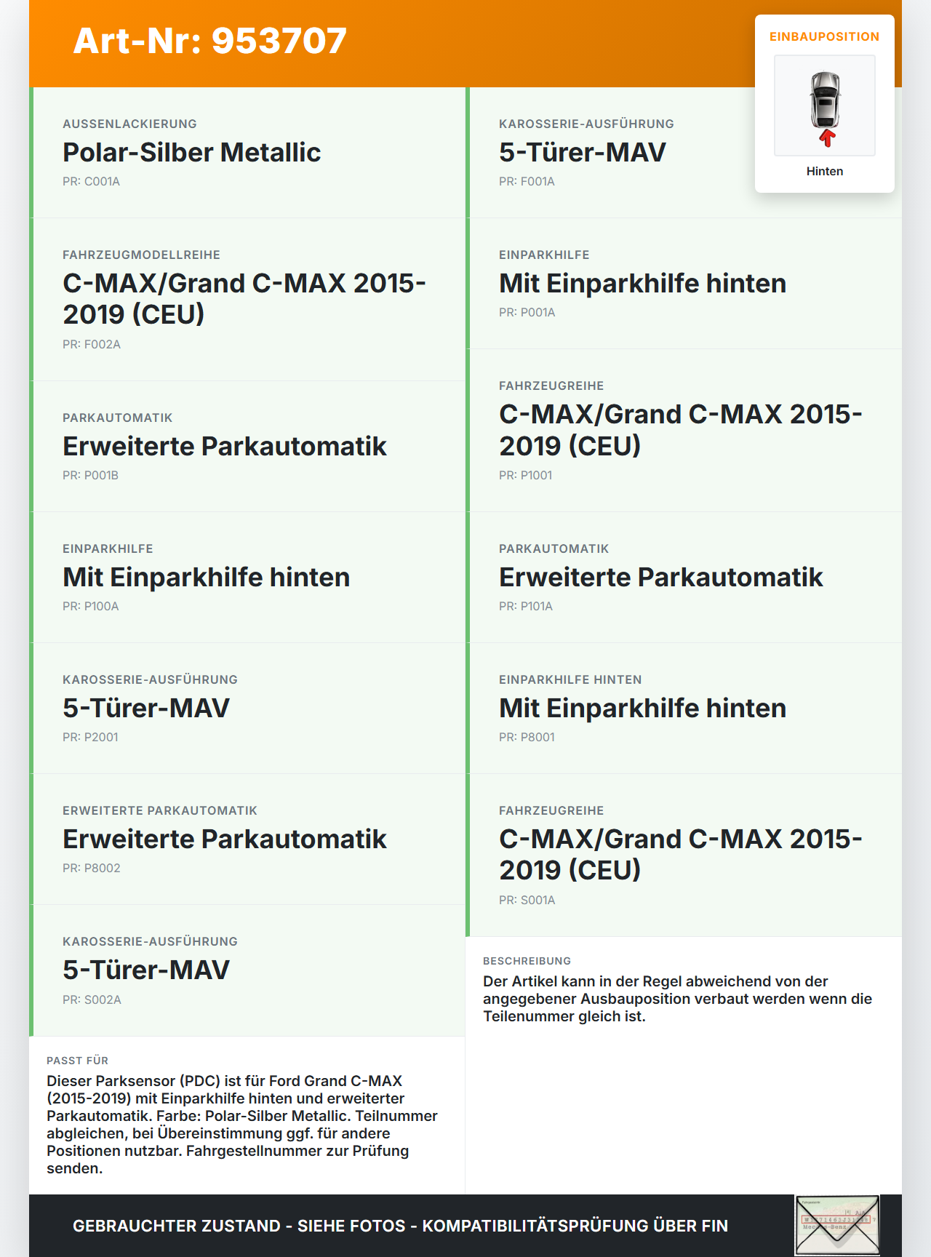Click the EINBAUPOSITION label
The height and width of the screenshot is (1257, 931).
coord(824,36)
